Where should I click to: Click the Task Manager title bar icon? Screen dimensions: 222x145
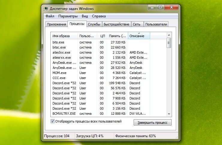tap(46, 9)
